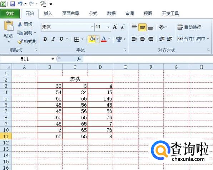The height and width of the screenshot is (170, 213).
Task: Click the 自动换行 wrap text button
Action: click(x=189, y=27)
